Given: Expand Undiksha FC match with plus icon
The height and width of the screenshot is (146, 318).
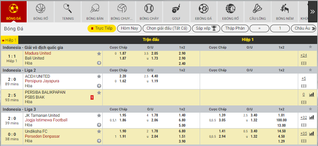Looking at the screenshot, I should 99,141.
